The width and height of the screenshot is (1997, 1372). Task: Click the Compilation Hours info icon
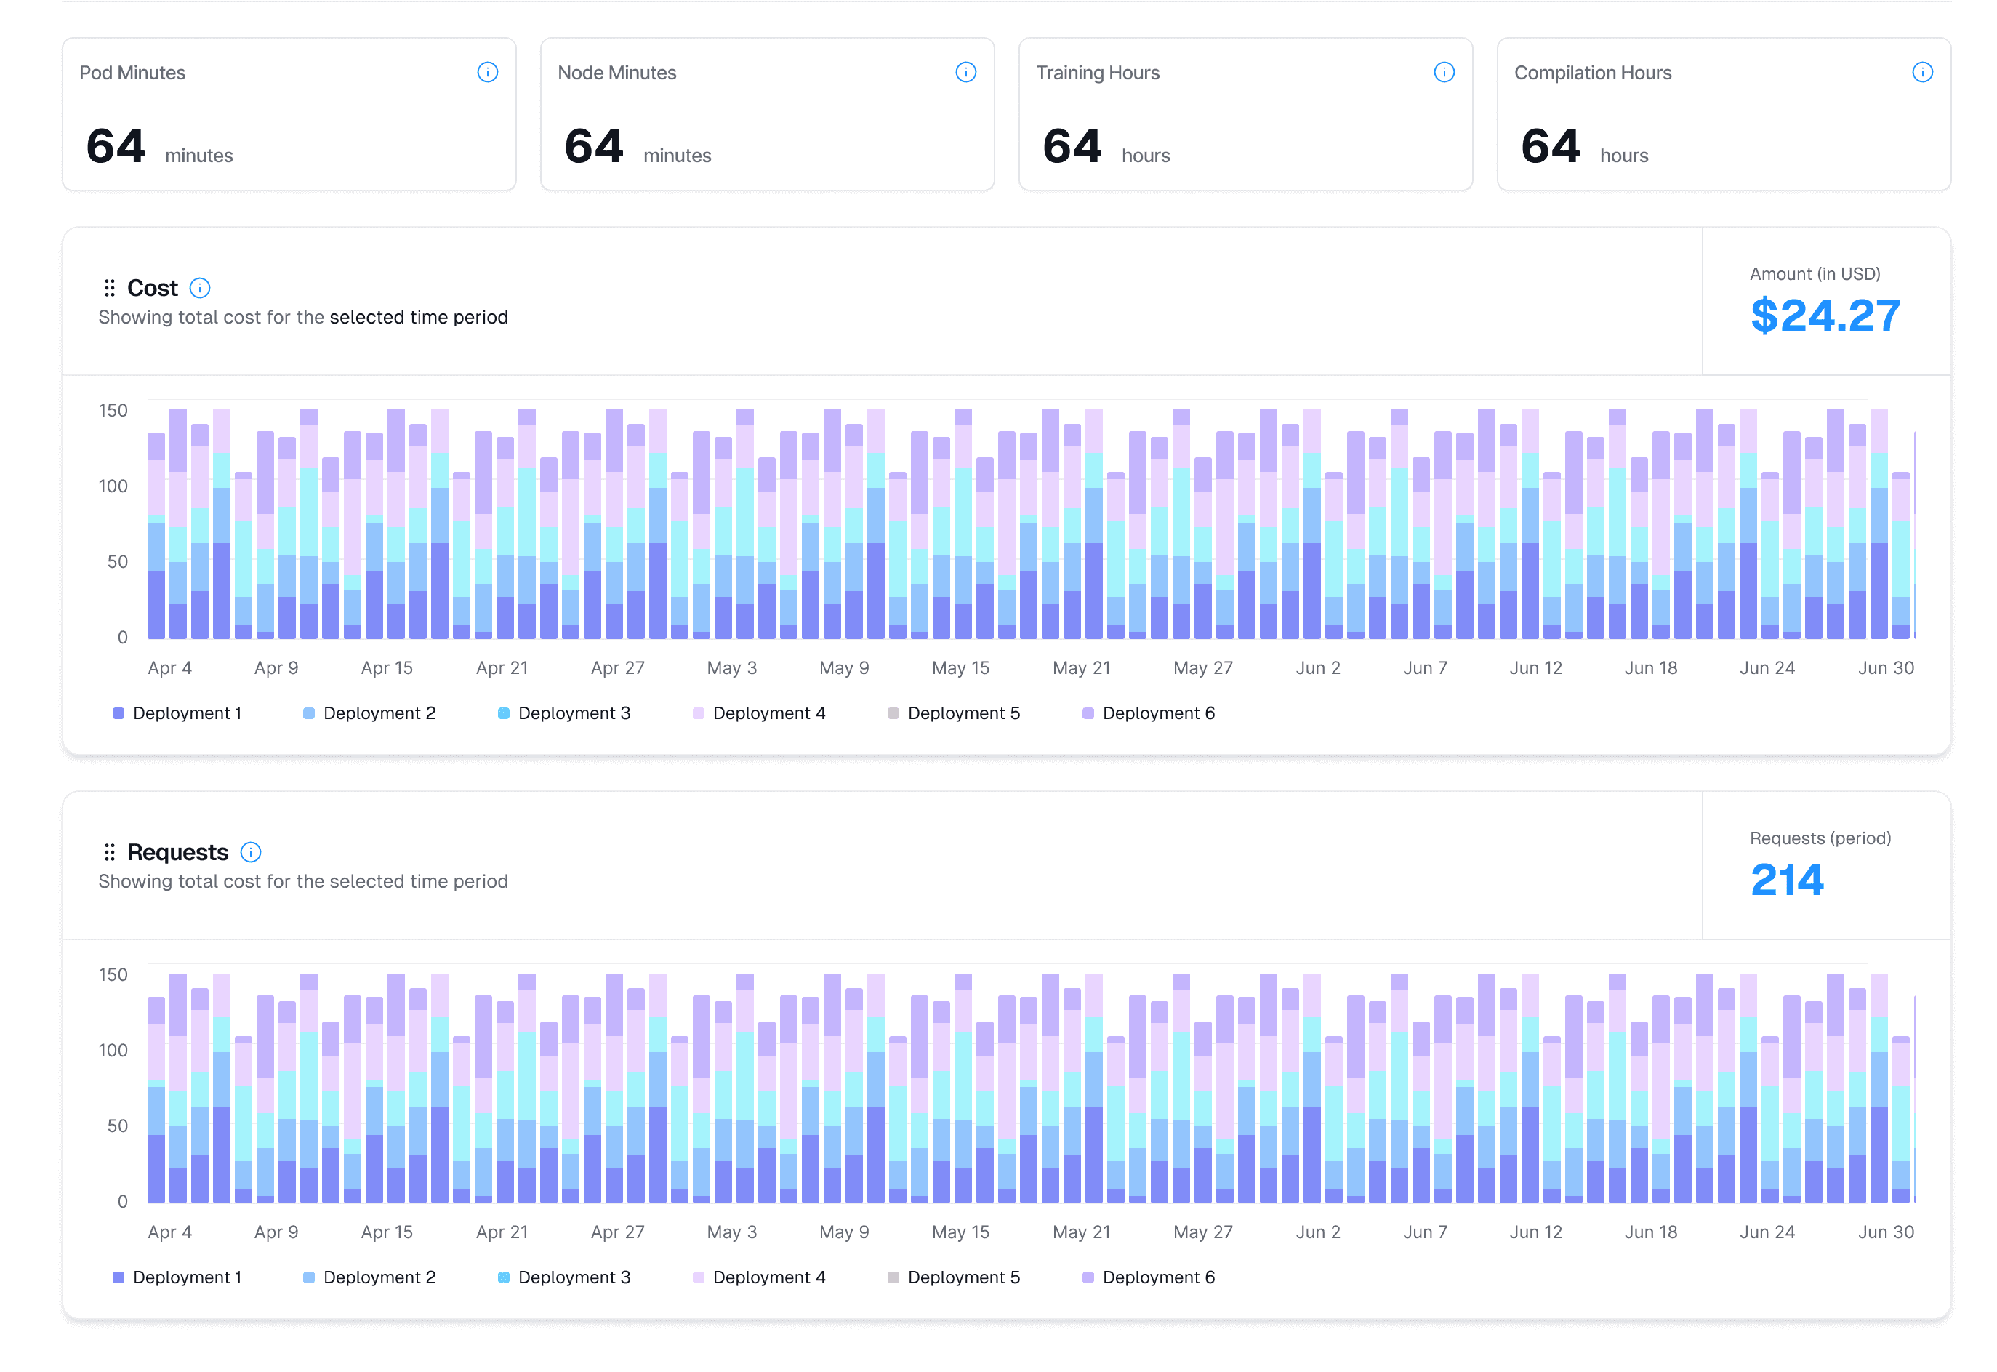[1921, 72]
